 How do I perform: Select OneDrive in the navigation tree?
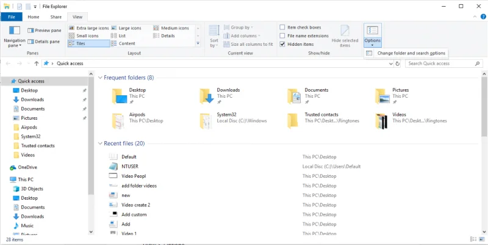[27, 167]
